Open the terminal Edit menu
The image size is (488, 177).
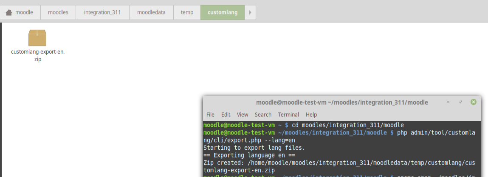(226, 114)
